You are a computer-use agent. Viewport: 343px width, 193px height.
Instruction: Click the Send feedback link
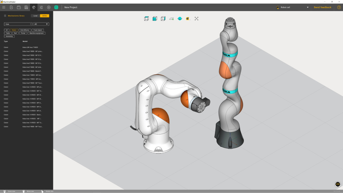(x=322, y=7)
